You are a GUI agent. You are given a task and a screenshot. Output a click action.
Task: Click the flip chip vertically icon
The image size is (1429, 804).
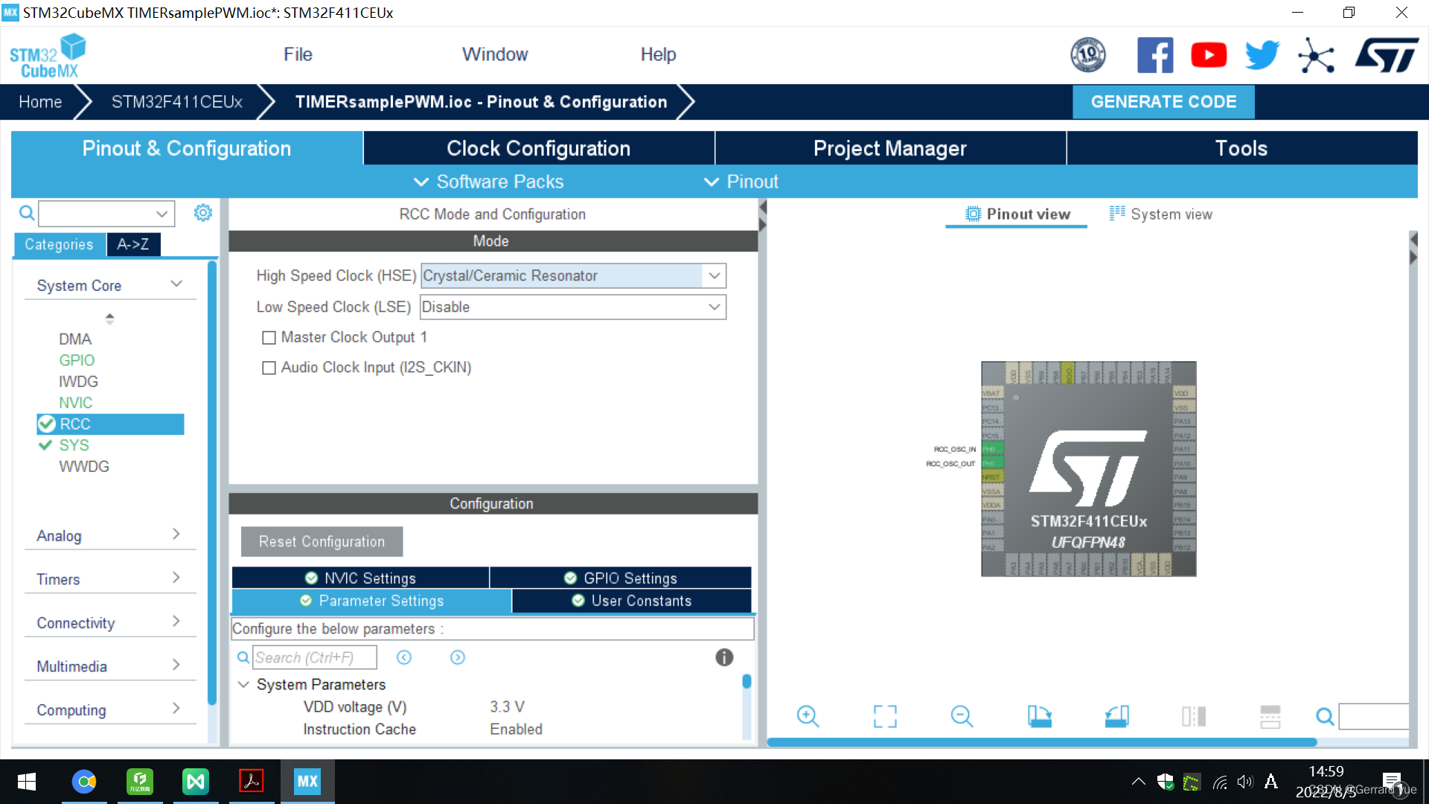[x=1270, y=716]
